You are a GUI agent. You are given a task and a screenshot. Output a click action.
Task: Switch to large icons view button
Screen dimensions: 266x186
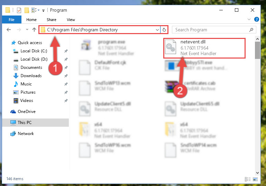[x=255, y=179]
